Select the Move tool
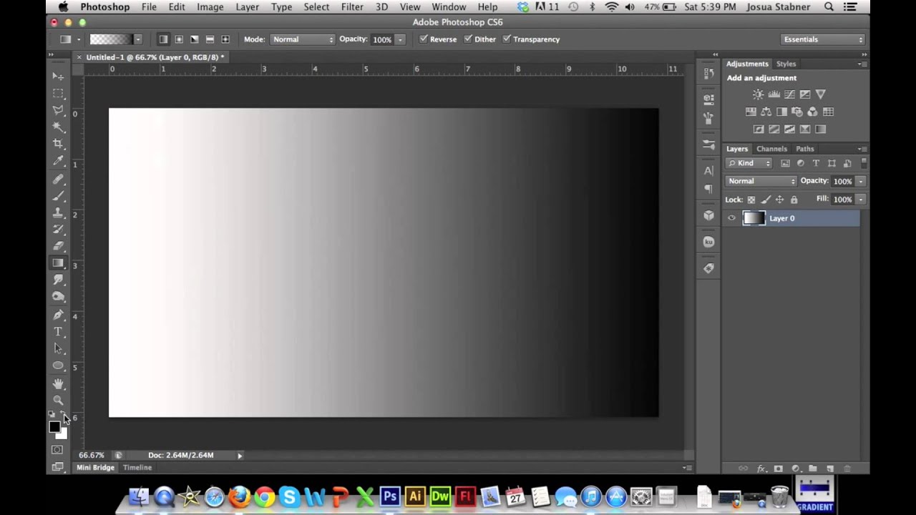The width and height of the screenshot is (916, 515). click(x=58, y=76)
